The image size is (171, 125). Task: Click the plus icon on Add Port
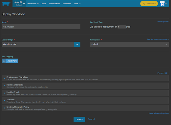[x=4, y=61]
